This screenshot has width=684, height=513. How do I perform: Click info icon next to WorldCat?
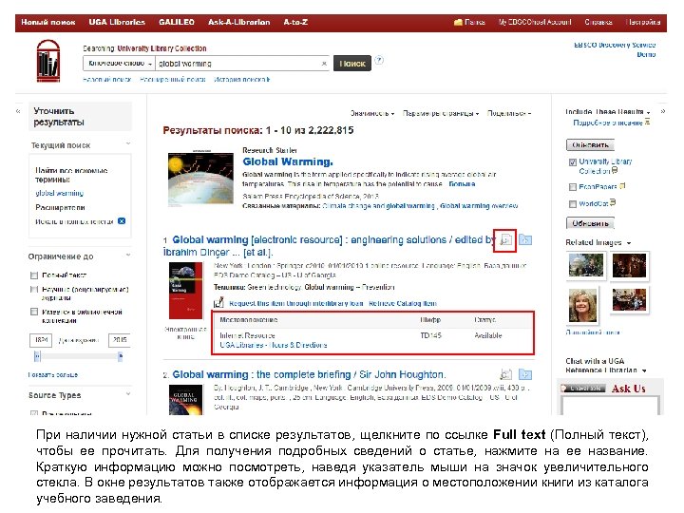coord(613,202)
